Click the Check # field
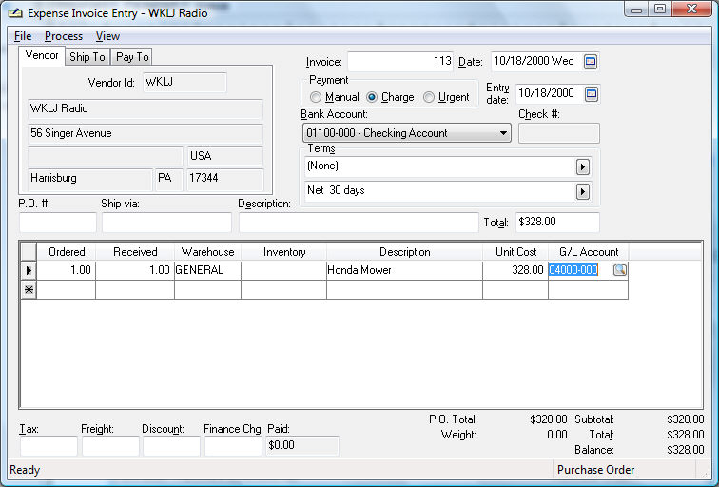The image size is (719, 487). click(x=559, y=133)
